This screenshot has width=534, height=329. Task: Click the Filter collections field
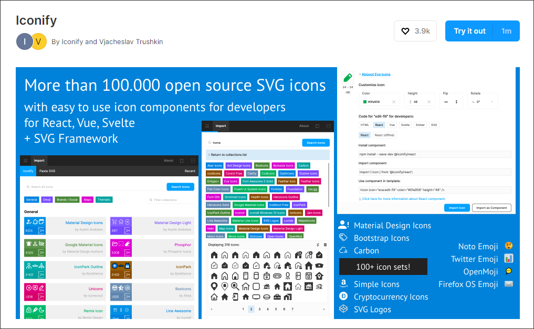pos(171,200)
